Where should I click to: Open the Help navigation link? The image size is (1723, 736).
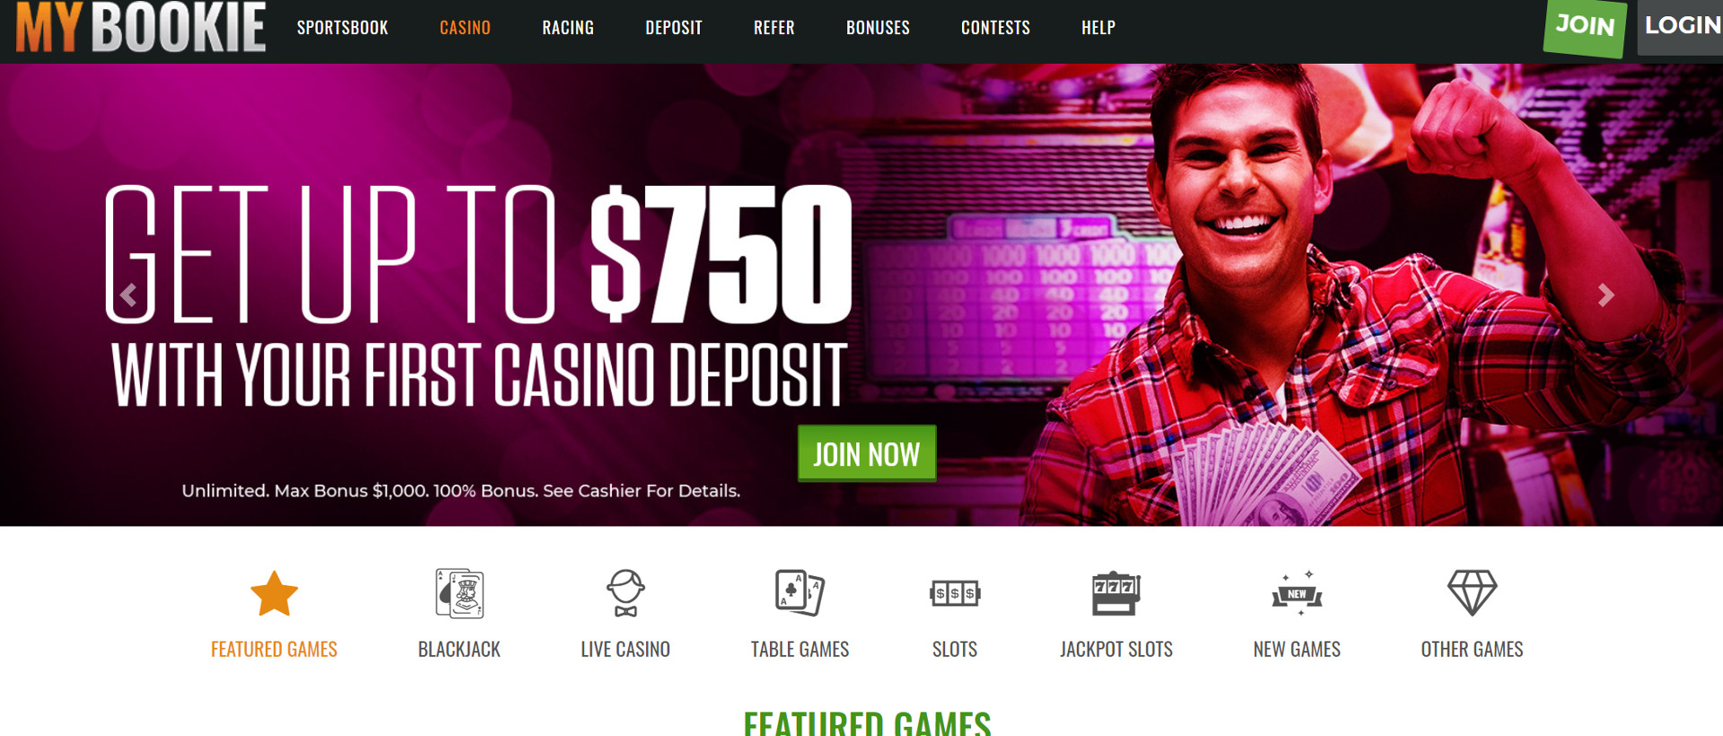1098,28
